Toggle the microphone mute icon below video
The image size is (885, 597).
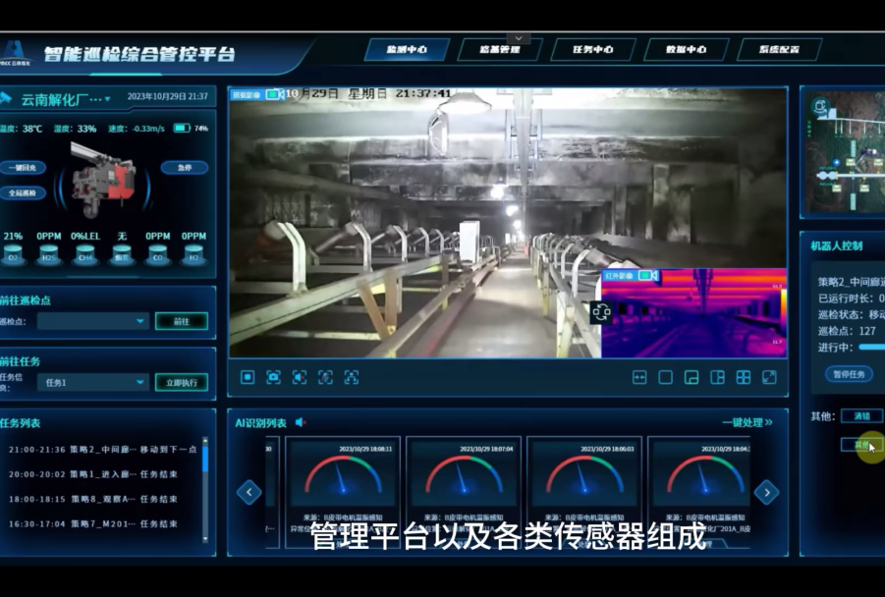click(325, 377)
